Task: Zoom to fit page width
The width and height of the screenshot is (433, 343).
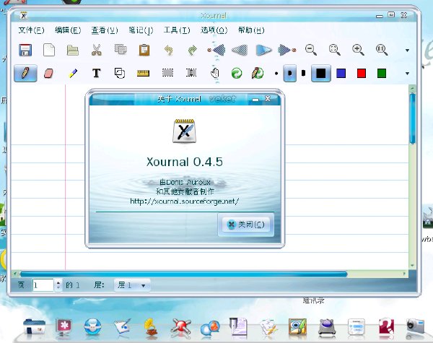Action: [x=334, y=50]
